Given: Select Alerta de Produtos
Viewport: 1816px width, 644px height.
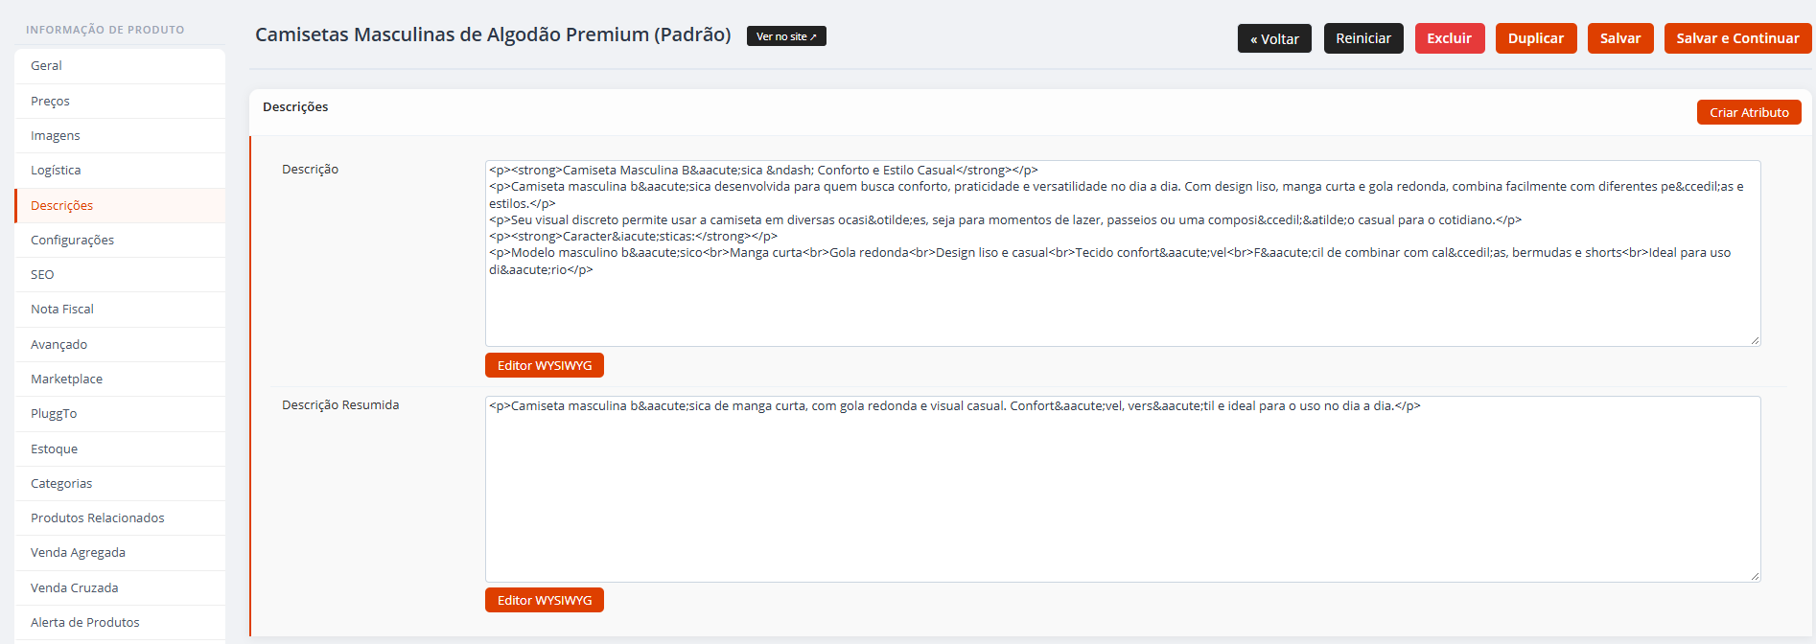Looking at the screenshot, I should [120, 622].
